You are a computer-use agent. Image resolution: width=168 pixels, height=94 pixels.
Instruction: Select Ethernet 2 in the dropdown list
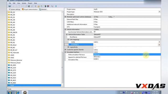coord(127,57)
